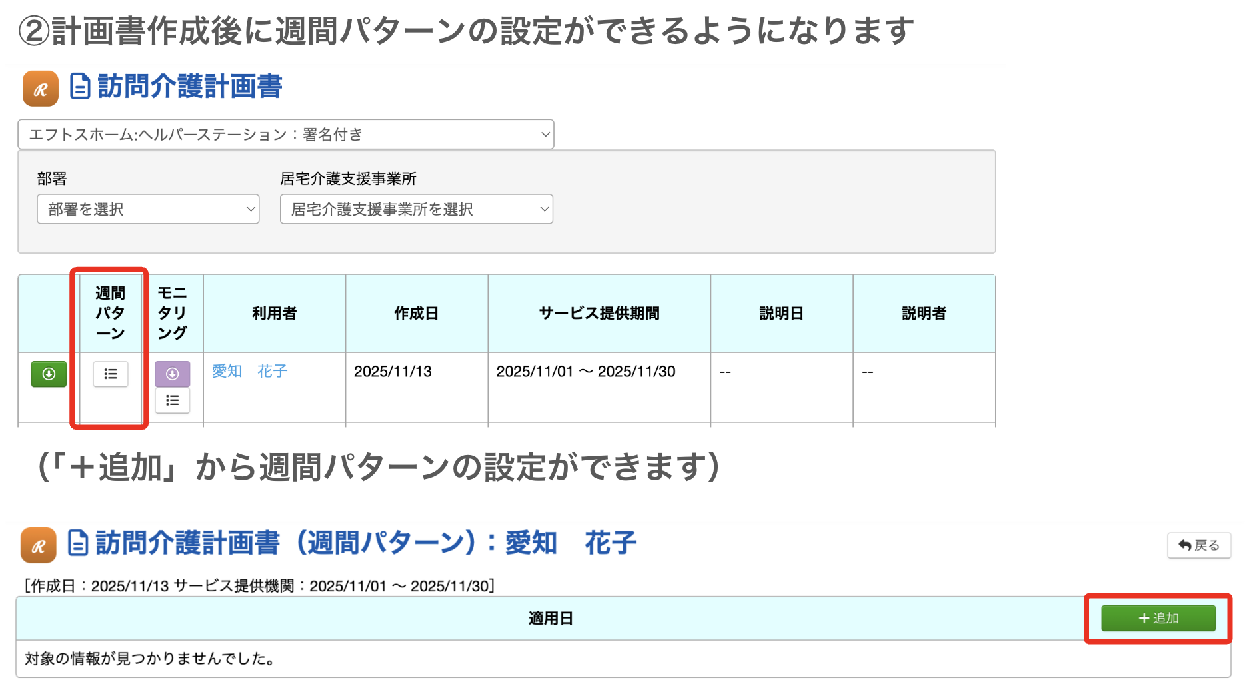
Task: Click the ＋追加 button
Action: [1158, 617]
